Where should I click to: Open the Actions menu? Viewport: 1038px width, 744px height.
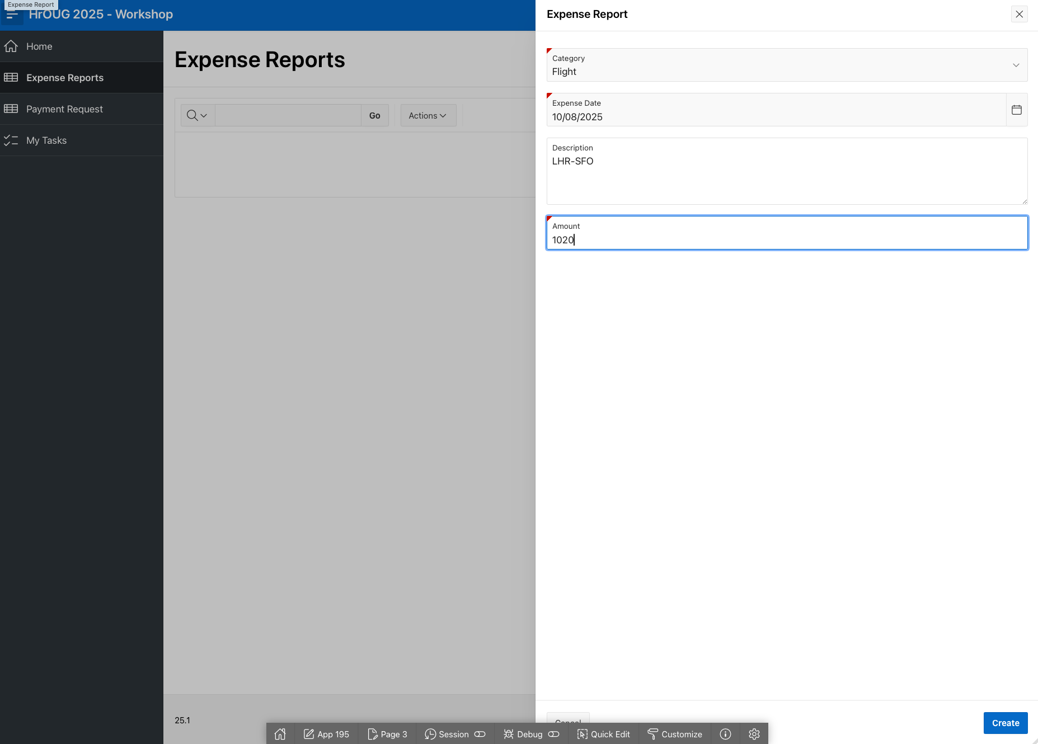tap(428, 115)
